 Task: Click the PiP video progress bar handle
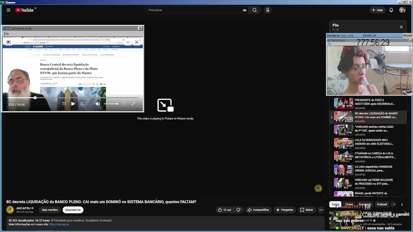[35, 98]
